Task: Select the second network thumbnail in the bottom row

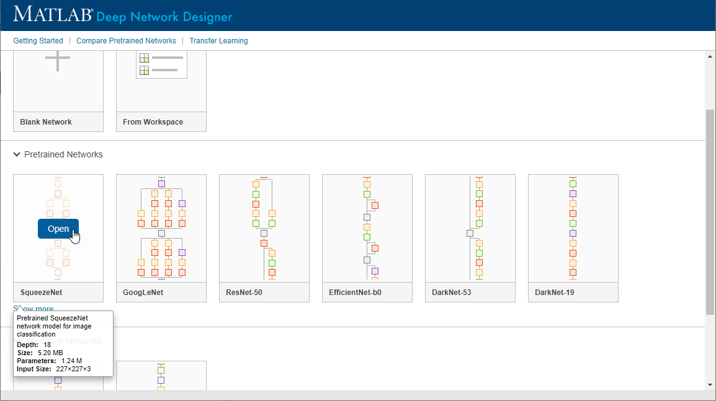Action: (161, 376)
